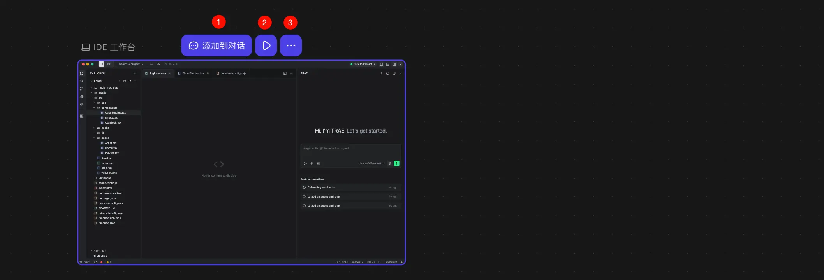The image size is (824, 280).
Task: Select the IDE mode button in the title bar
Action: tap(106, 64)
